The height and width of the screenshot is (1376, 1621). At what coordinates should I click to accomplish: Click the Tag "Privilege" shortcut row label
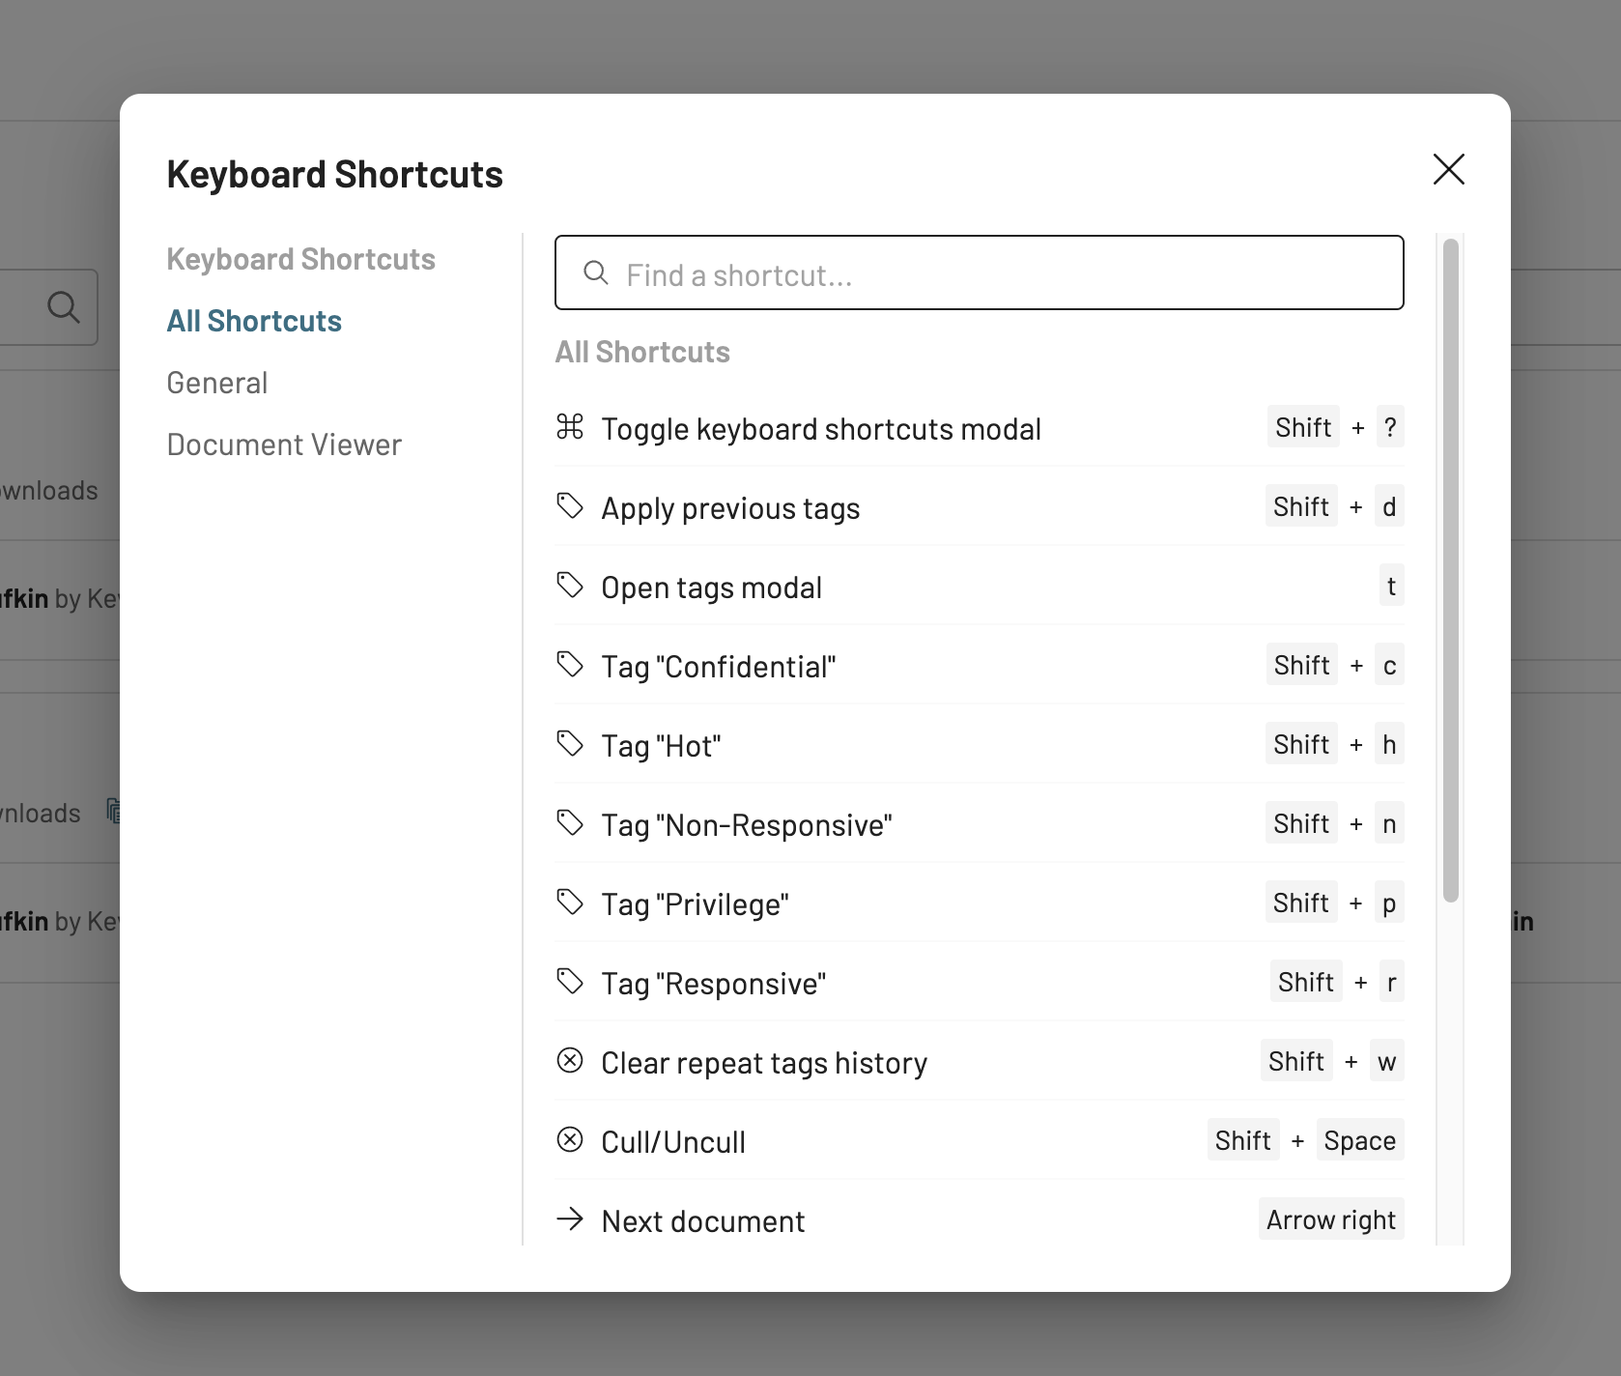(x=695, y=904)
